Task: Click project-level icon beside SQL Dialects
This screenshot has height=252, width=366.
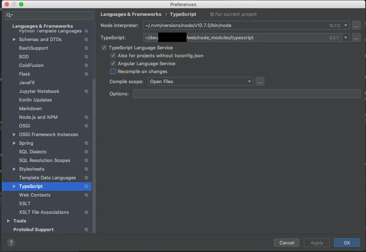Action: pos(86,152)
